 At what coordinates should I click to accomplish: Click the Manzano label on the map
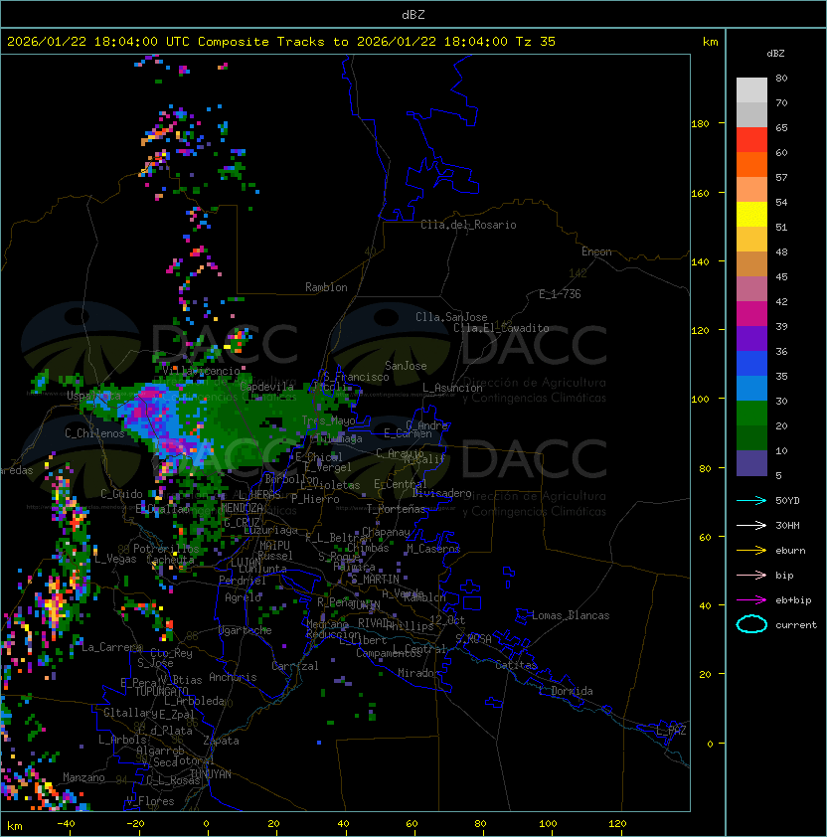coord(83,777)
